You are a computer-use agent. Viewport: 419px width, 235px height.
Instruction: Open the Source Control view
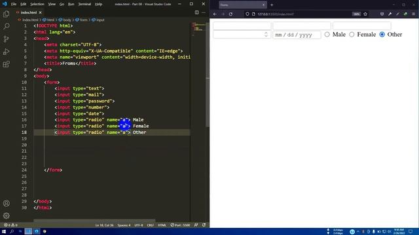pyautogui.click(x=6, y=39)
